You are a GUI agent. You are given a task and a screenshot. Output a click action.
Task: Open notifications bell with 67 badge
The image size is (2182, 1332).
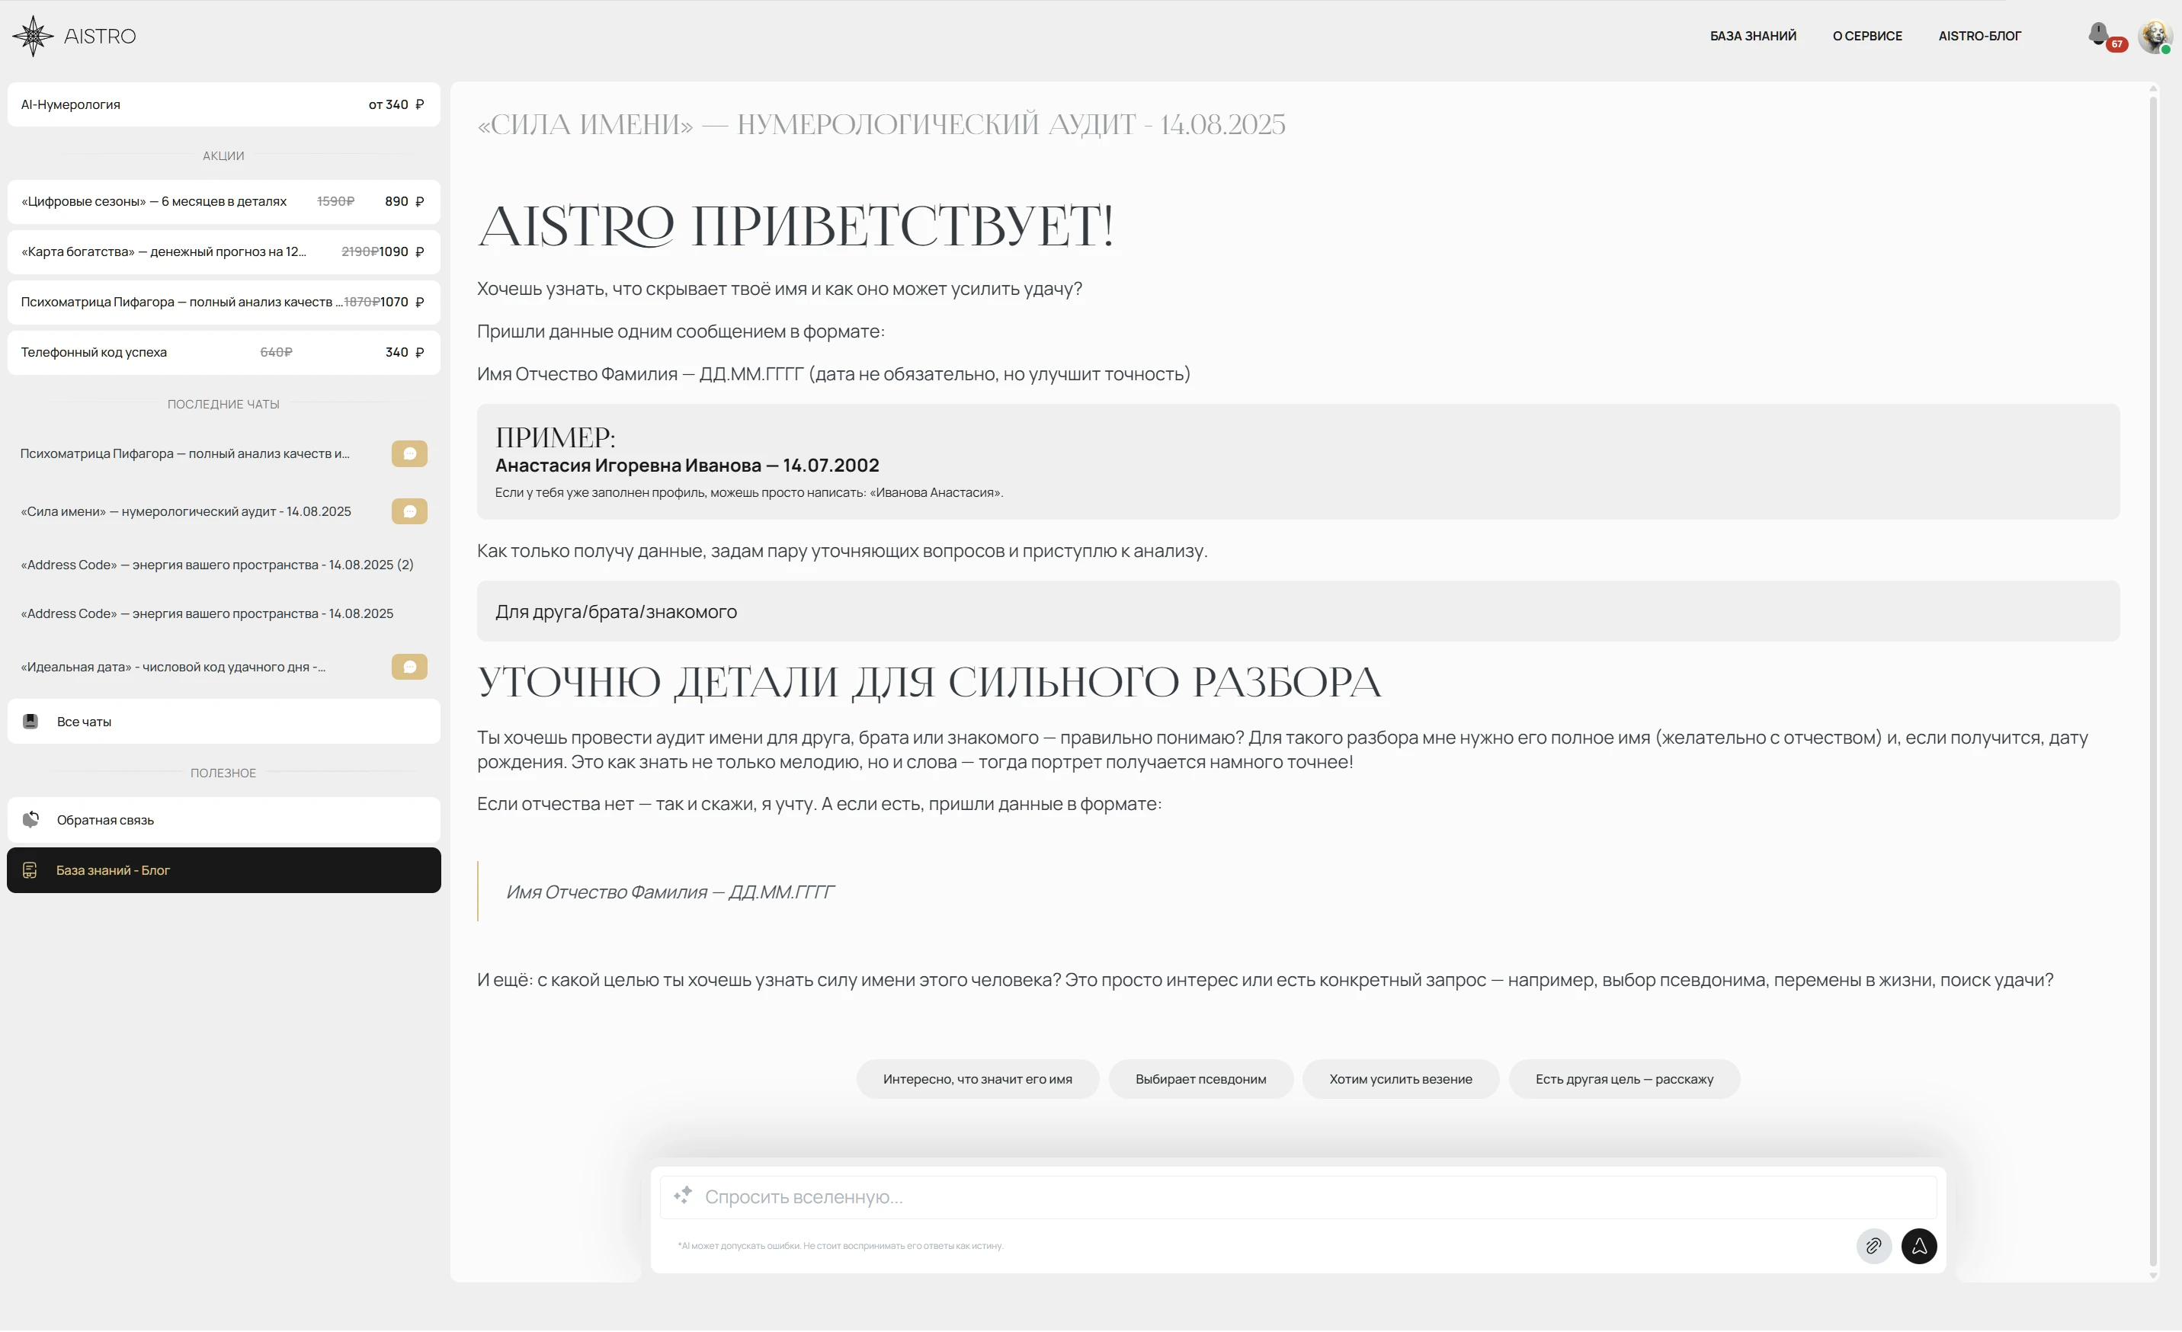click(2098, 34)
